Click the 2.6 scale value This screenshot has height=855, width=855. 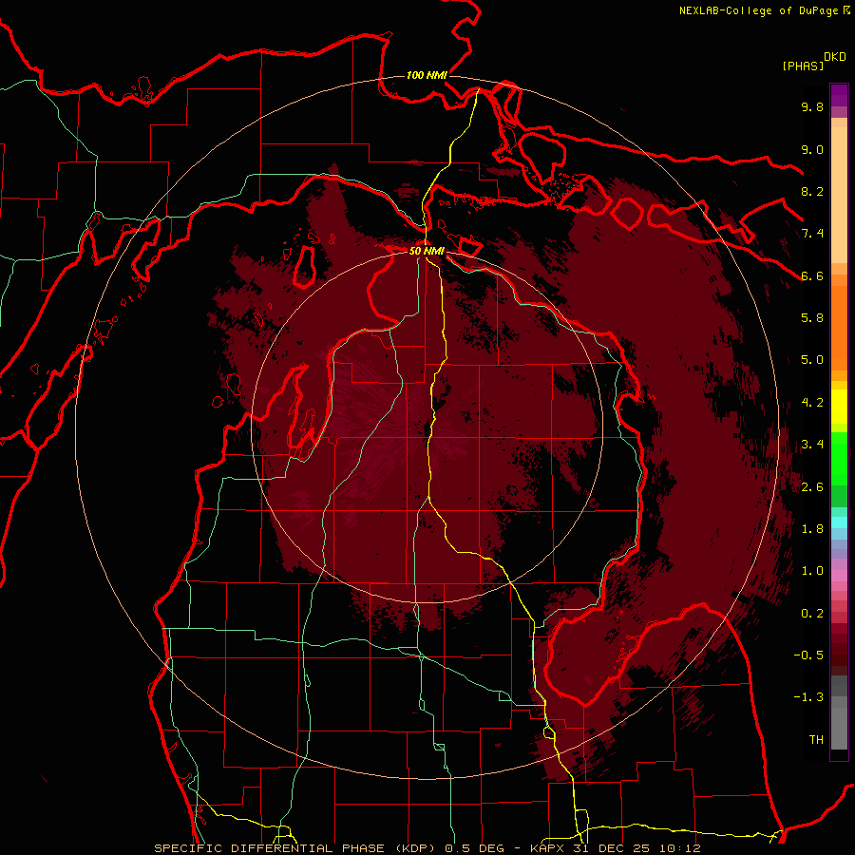pyautogui.click(x=812, y=487)
